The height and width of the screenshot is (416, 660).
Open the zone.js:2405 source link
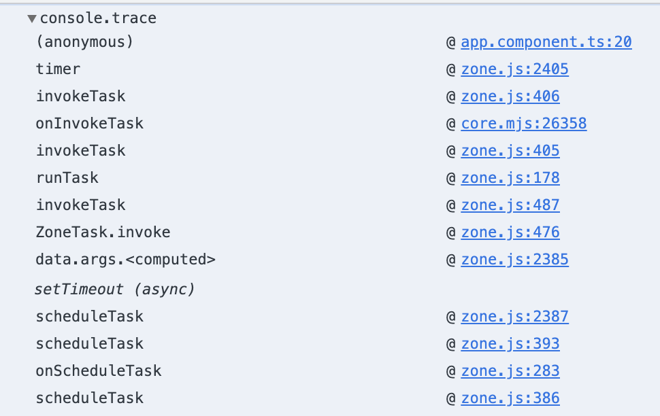(x=514, y=69)
